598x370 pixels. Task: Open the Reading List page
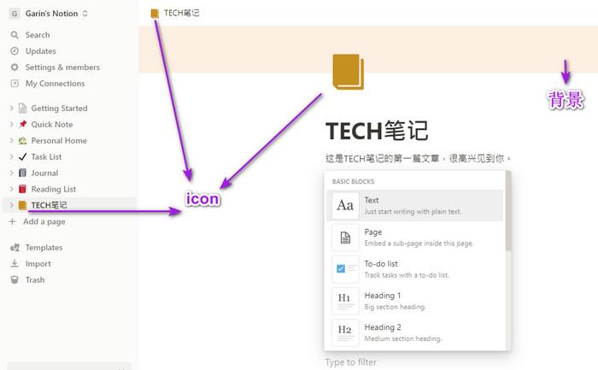click(x=54, y=189)
